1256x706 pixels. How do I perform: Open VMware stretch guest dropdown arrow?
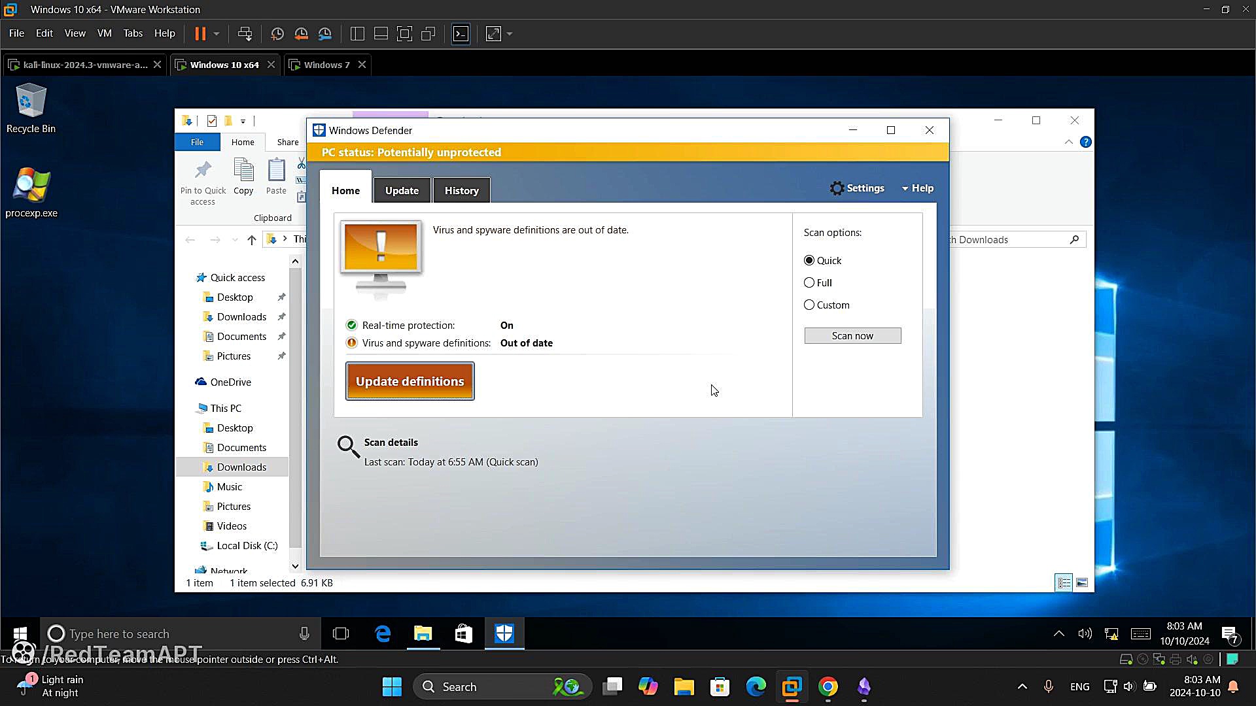click(510, 33)
